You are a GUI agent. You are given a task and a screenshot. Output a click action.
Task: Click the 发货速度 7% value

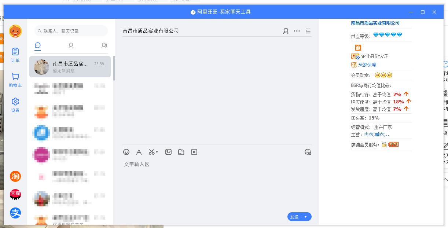[397, 109]
